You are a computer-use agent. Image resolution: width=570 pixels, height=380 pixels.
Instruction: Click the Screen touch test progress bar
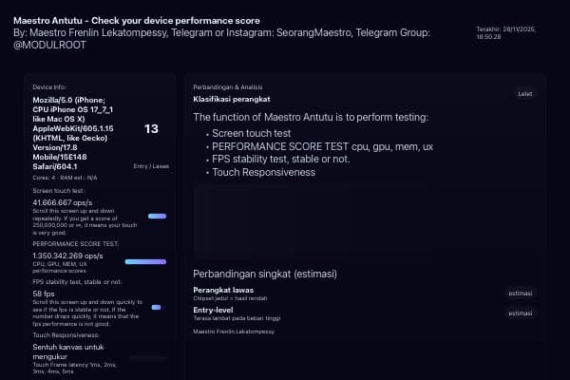pos(157,216)
